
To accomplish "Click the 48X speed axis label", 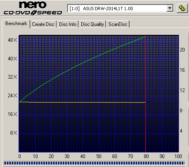I will click(12, 40).
